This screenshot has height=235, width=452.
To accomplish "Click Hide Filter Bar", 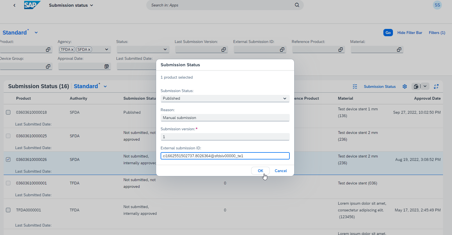I will (x=410, y=33).
